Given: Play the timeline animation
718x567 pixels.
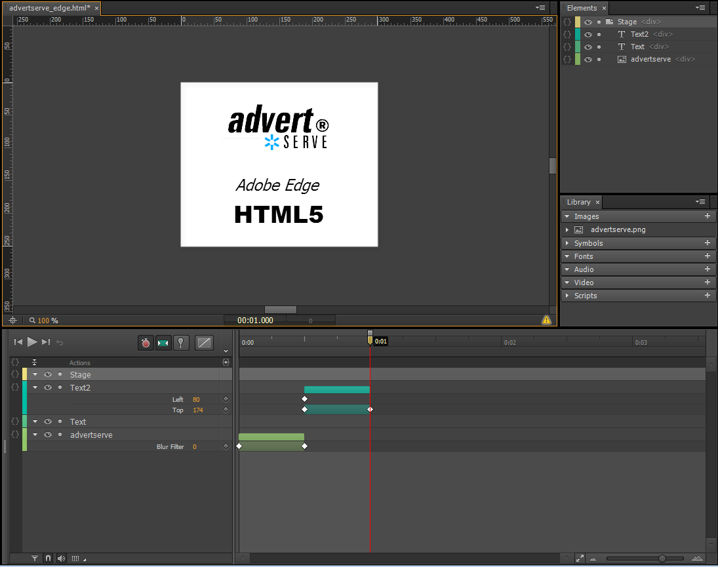Looking at the screenshot, I should point(32,342).
